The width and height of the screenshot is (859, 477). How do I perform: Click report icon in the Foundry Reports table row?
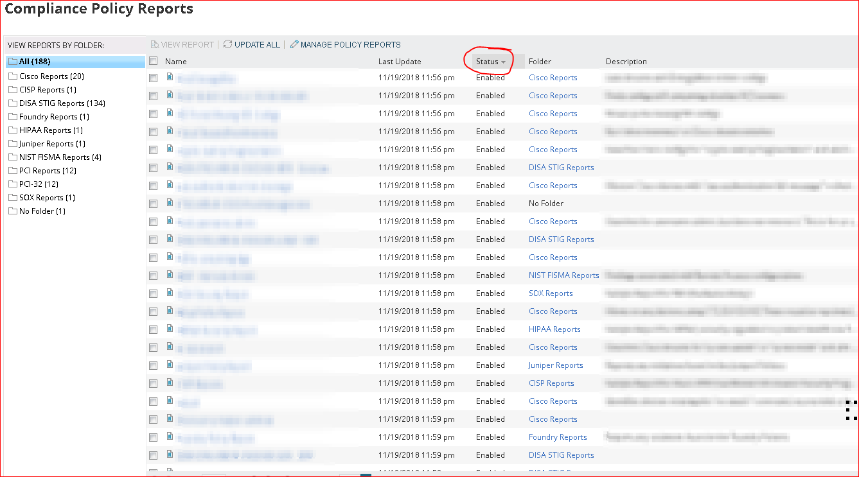[x=170, y=437]
